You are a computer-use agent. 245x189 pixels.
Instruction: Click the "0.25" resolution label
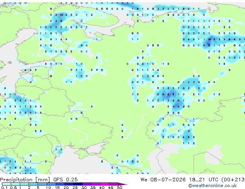pos(72,180)
